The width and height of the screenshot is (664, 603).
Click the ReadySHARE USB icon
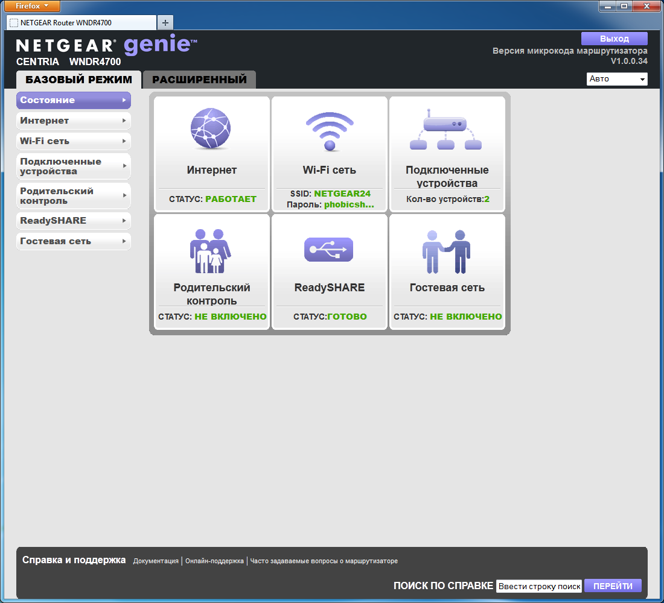(x=329, y=249)
